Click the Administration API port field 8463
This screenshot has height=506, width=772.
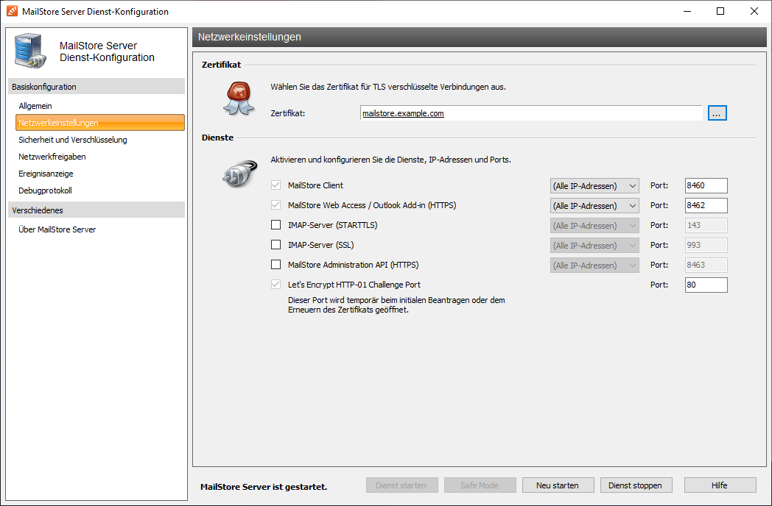point(706,265)
